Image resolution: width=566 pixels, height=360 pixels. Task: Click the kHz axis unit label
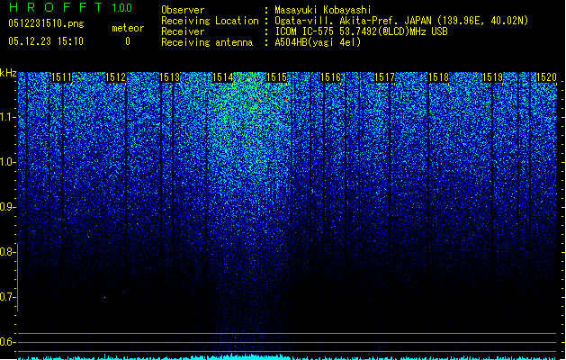tap(8, 73)
